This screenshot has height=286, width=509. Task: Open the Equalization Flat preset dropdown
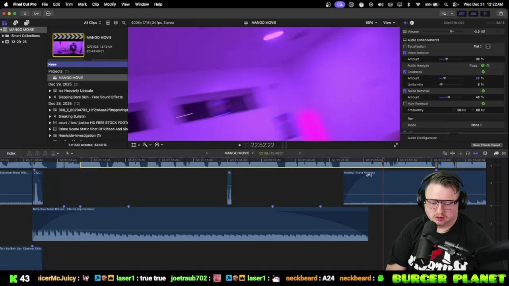pos(478,46)
